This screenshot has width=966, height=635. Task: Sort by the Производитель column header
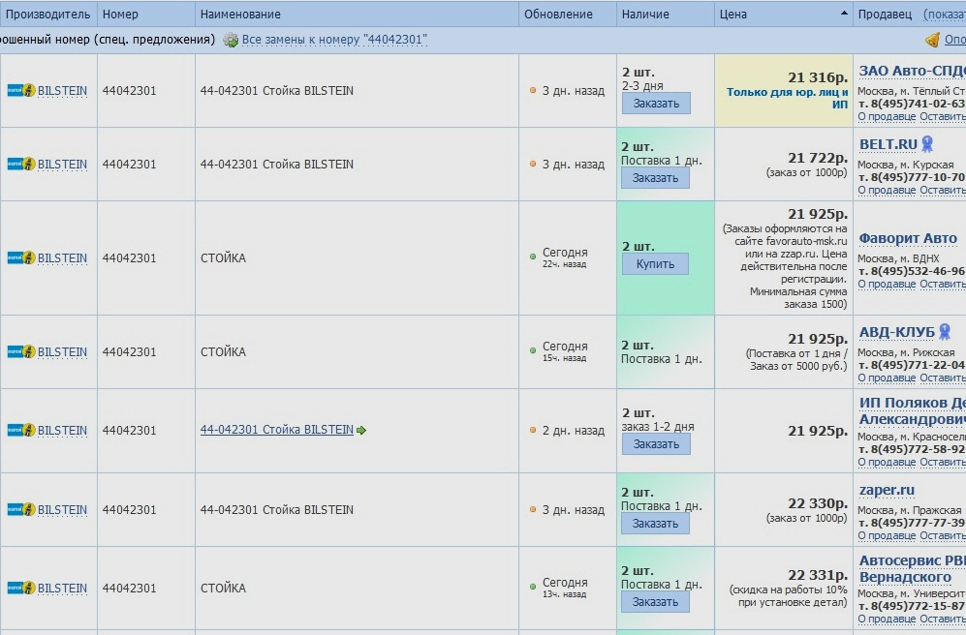pyautogui.click(x=48, y=15)
